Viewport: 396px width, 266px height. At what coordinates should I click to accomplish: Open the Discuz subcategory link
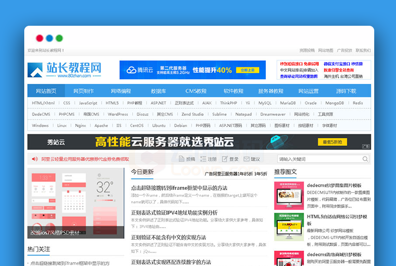tap(143, 114)
